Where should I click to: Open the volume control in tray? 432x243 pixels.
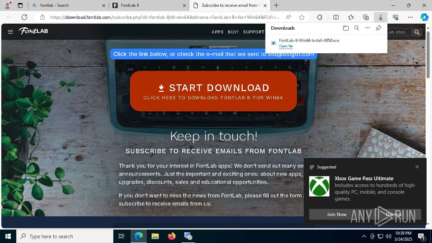coord(388,236)
